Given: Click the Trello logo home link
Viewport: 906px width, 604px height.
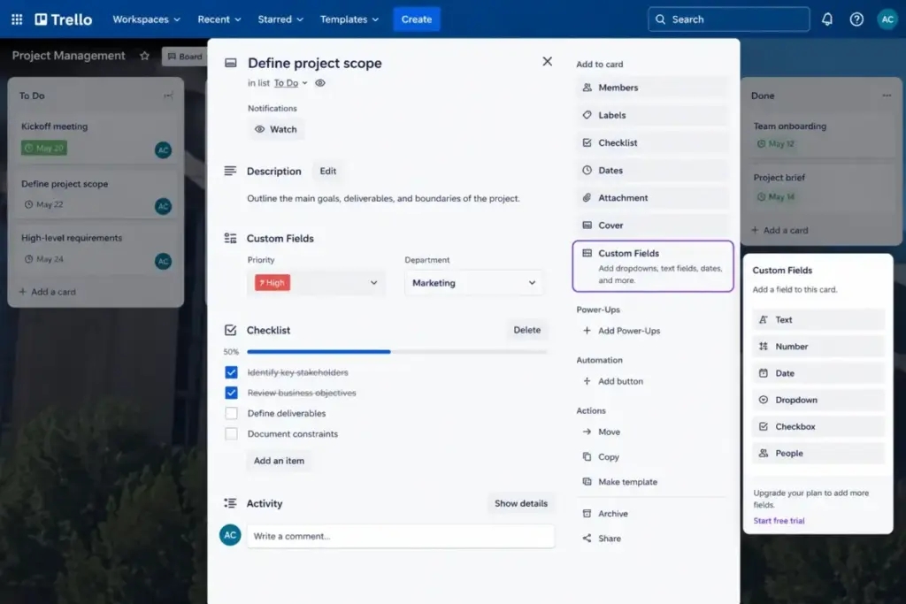Looking at the screenshot, I should tap(64, 19).
